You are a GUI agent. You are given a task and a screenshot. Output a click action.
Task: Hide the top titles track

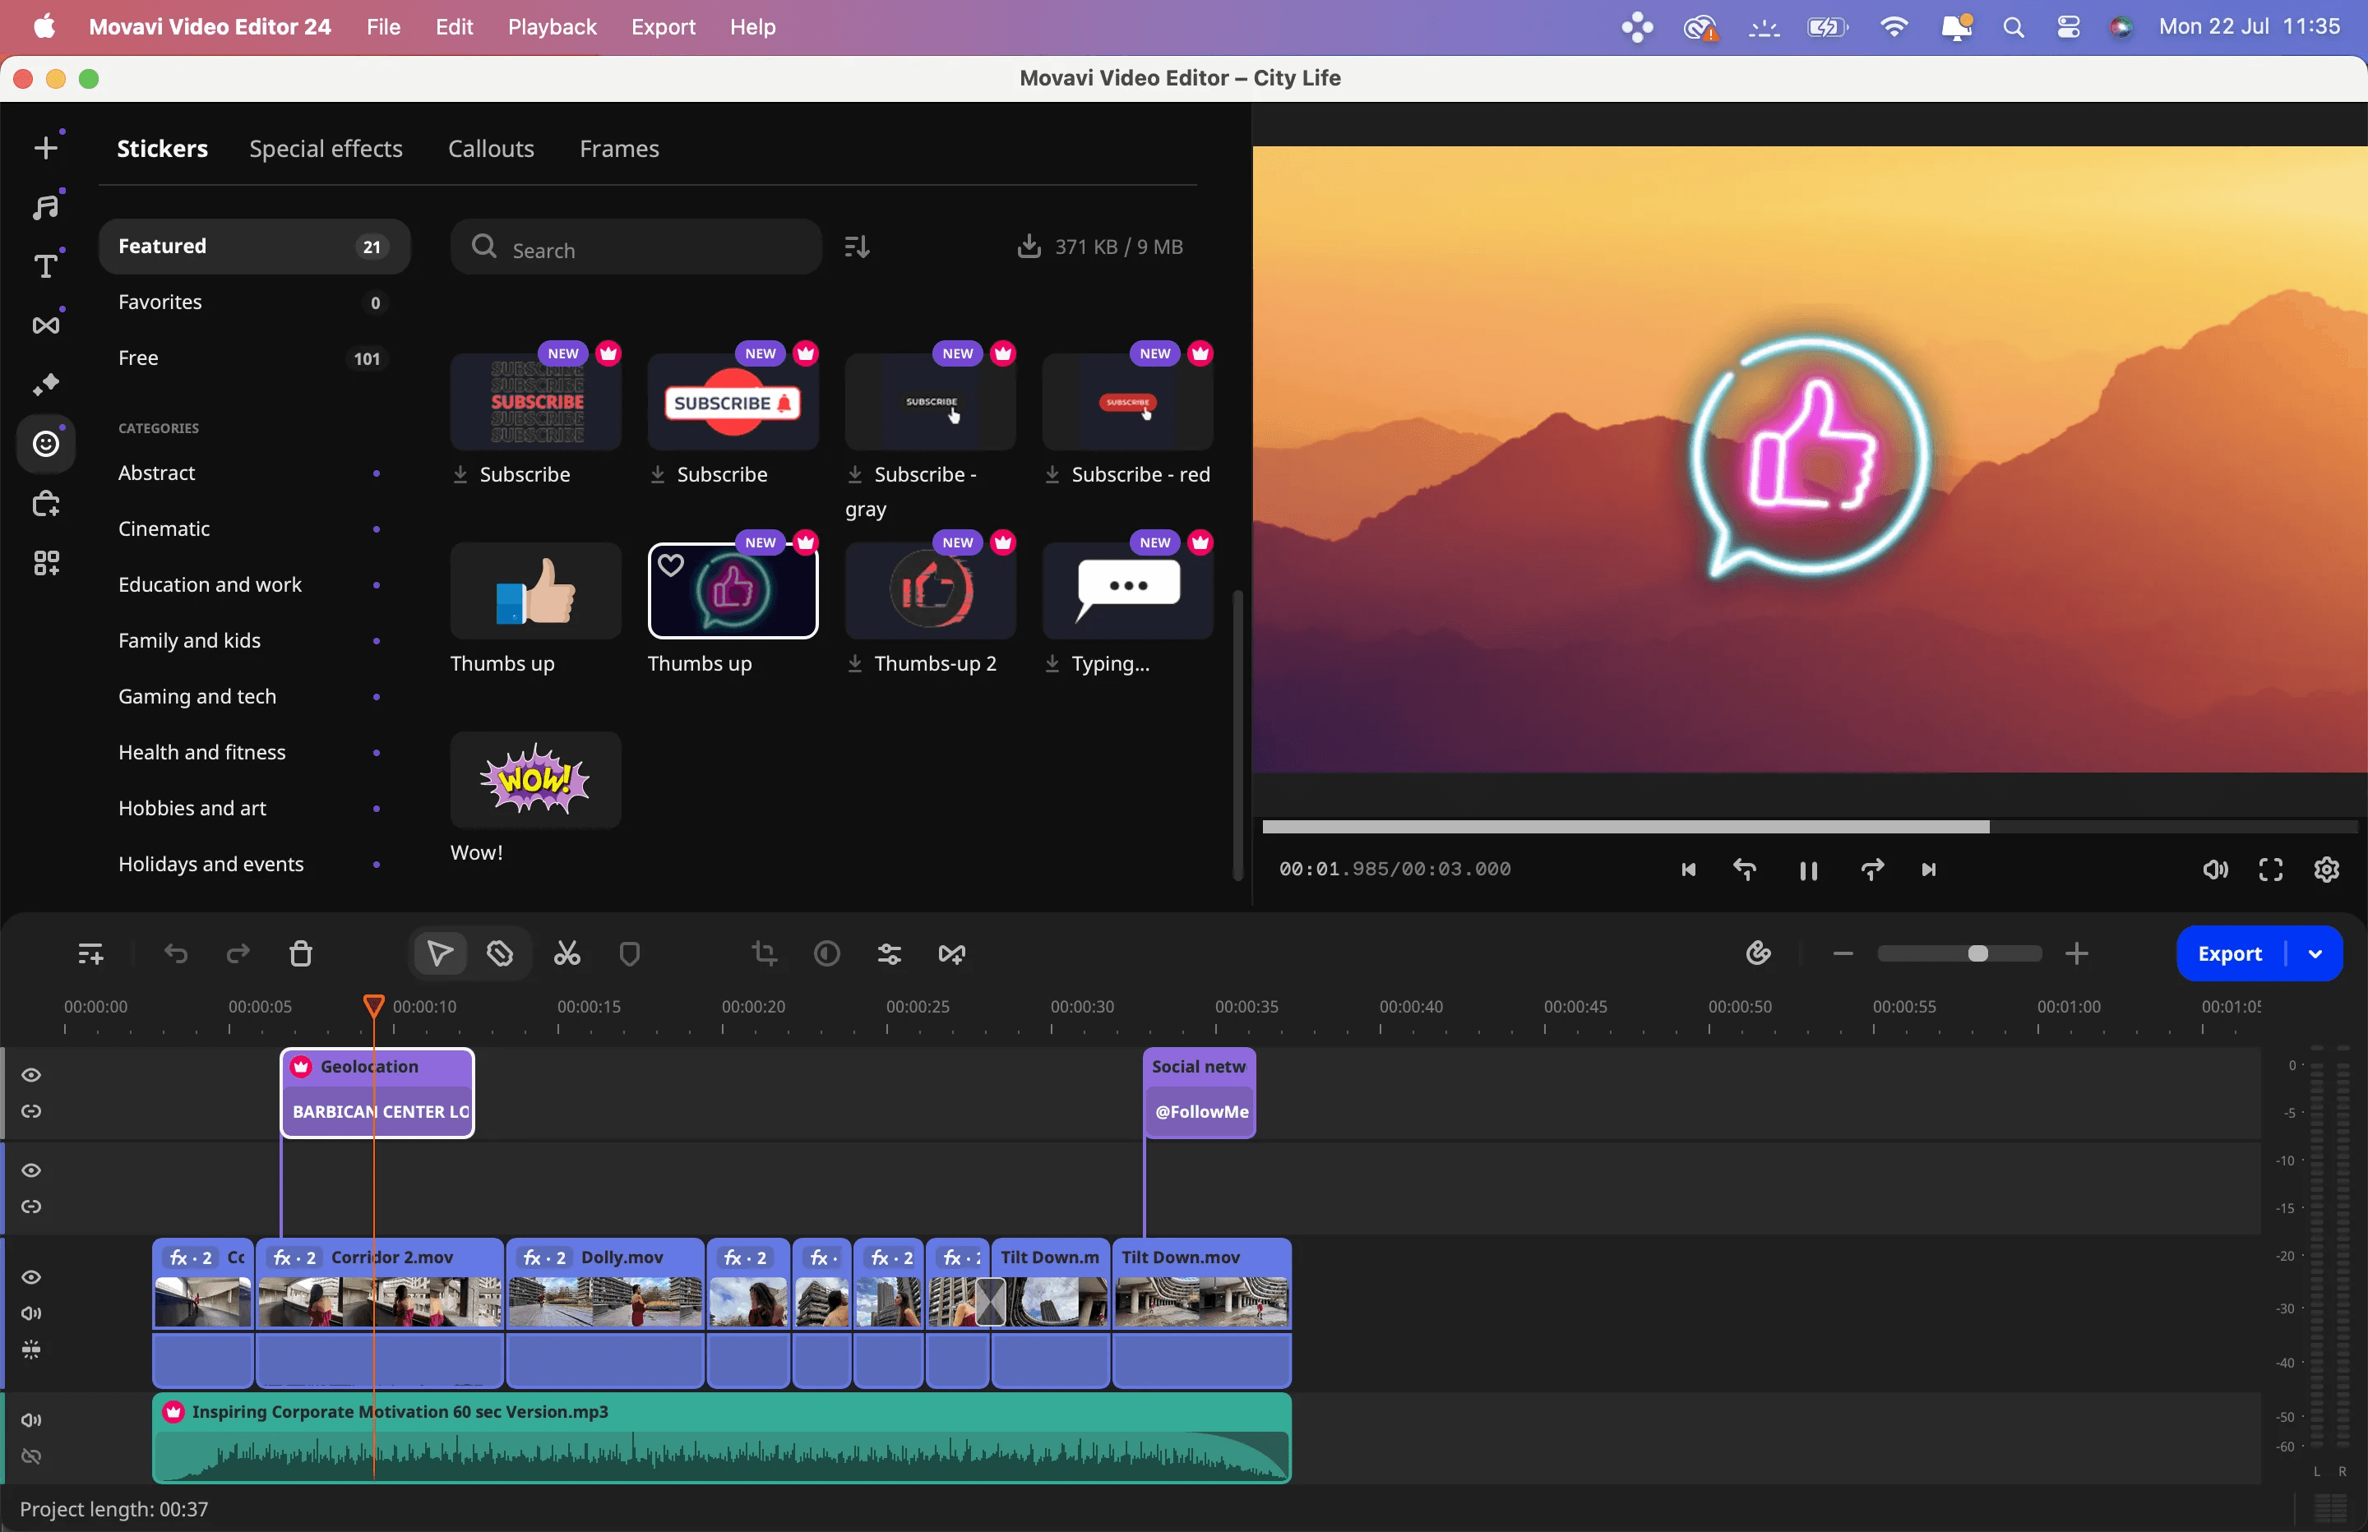coord(32,1074)
